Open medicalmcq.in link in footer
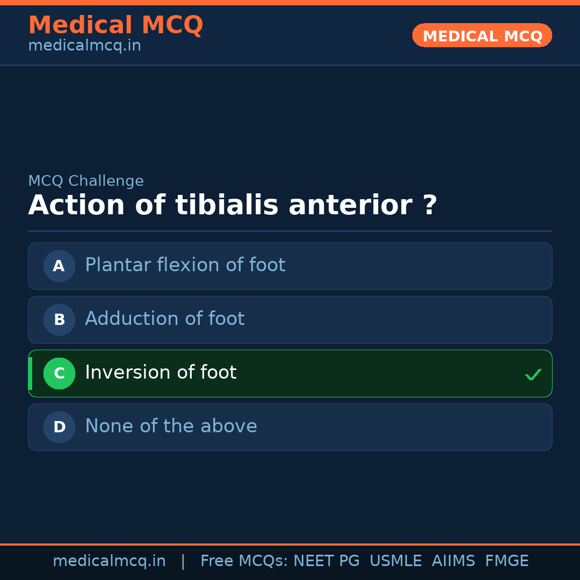The height and width of the screenshot is (580, 580). click(109, 561)
